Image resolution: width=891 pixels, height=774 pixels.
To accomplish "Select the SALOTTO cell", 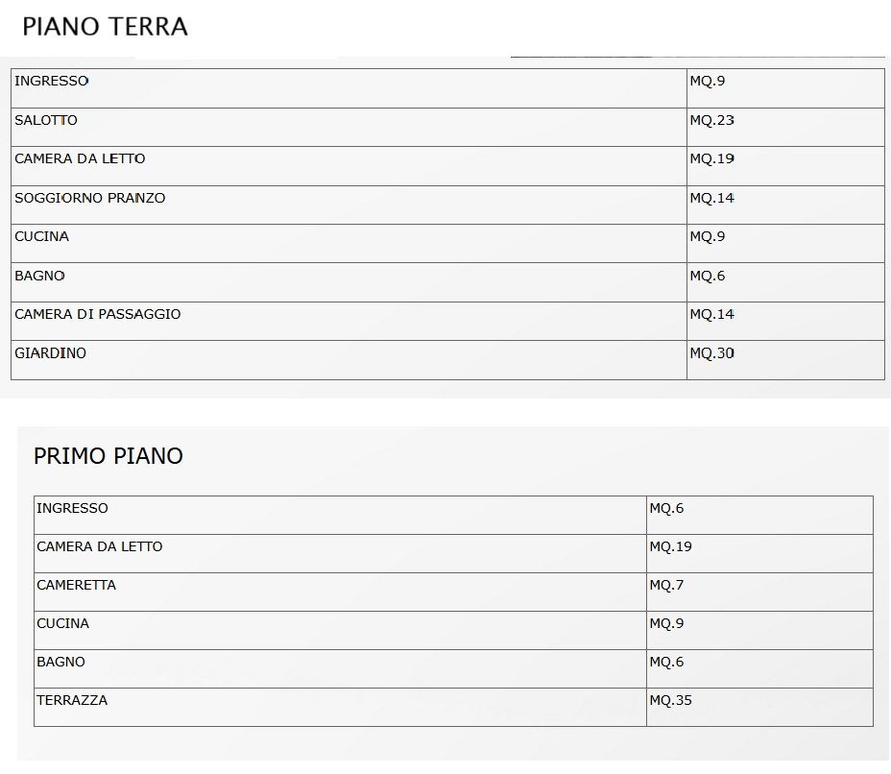I will (46, 121).
